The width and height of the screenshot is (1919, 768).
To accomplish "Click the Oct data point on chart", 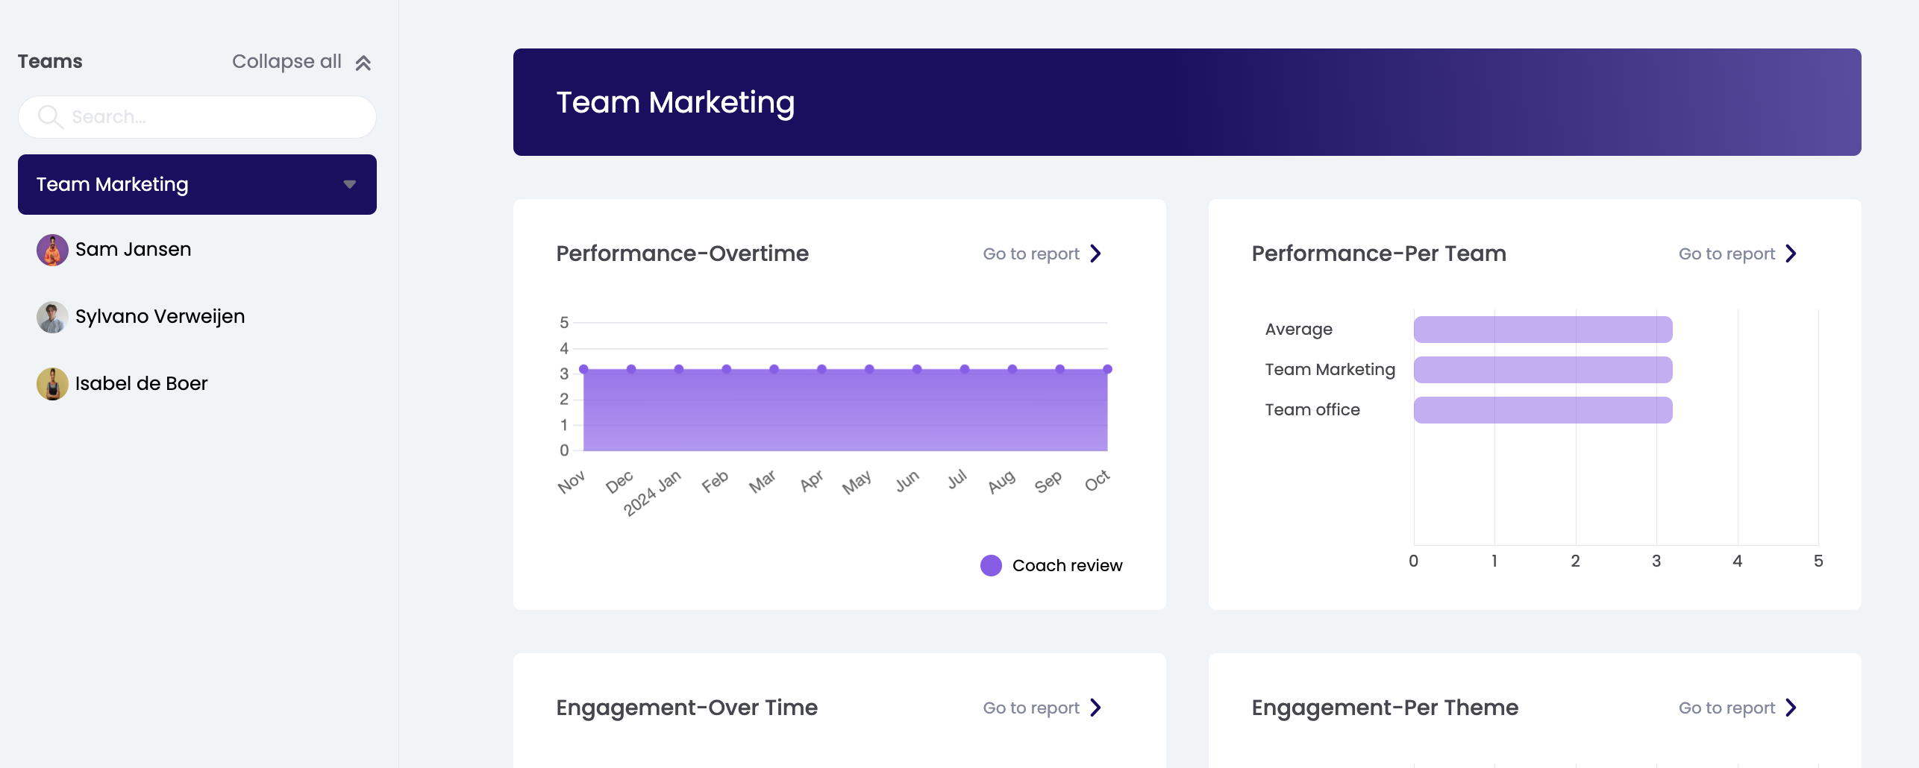I will click(x=1107, y=369).
